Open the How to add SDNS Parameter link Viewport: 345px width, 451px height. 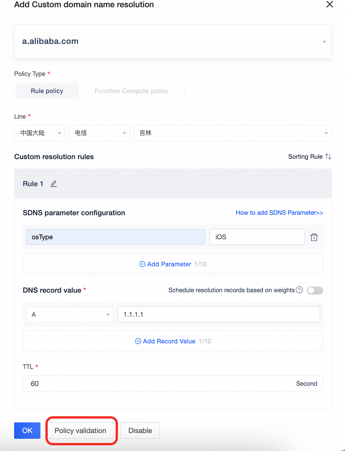tap(279, 213)
